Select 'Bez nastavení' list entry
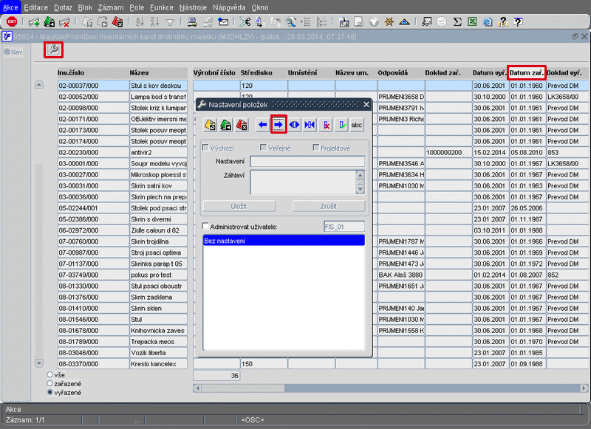The image size is (591, 429). click(x=284, y=241)
